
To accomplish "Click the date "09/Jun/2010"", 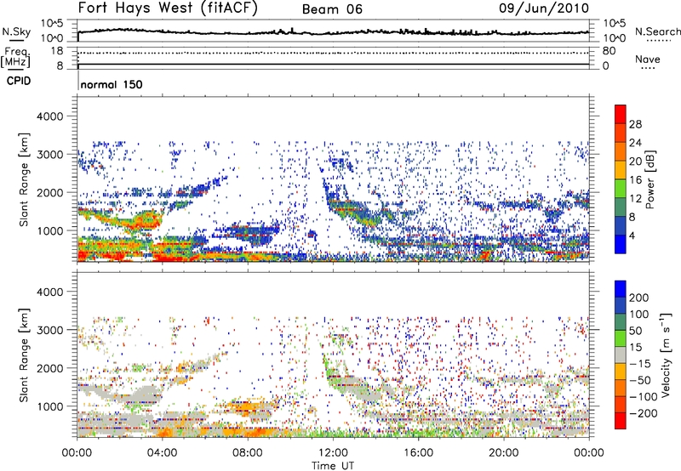I will tap(544, 9).
